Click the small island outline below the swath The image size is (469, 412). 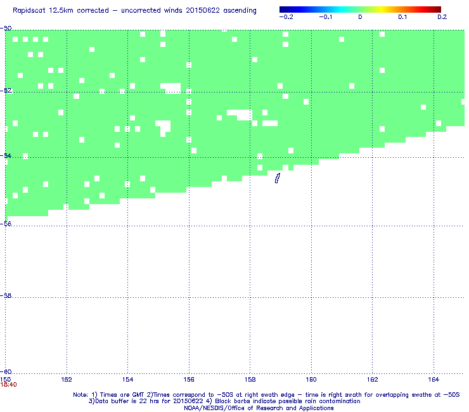point(277,178)
